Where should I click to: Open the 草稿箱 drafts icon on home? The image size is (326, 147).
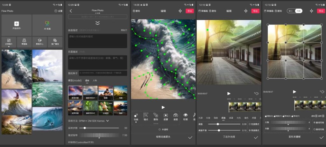pos(24,40)
